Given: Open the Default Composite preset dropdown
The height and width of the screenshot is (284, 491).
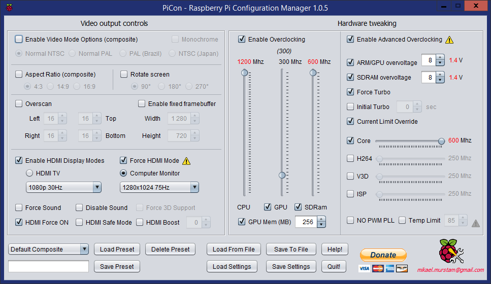Looking at the screenshot, I should [48, 250].
